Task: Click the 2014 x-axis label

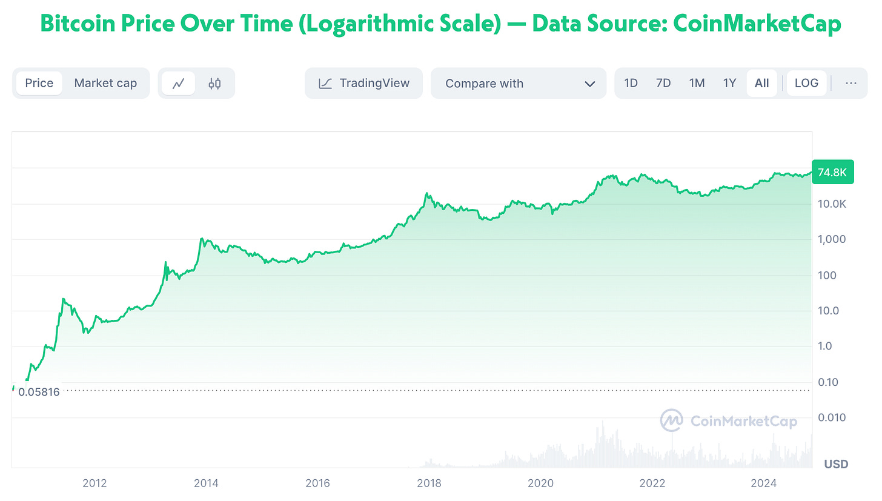Action: (206, 483)
